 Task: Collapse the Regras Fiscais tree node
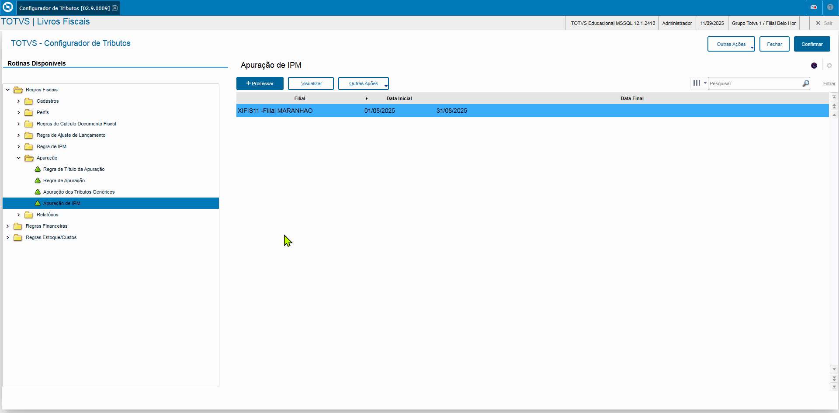coord(8,90)
